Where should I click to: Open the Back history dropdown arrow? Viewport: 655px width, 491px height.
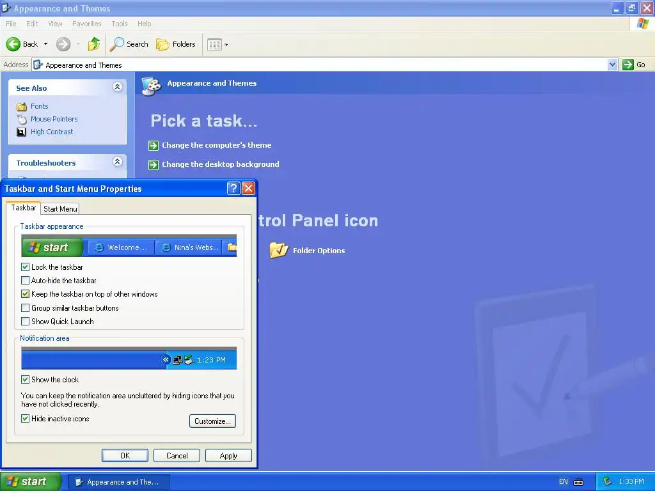45,44
